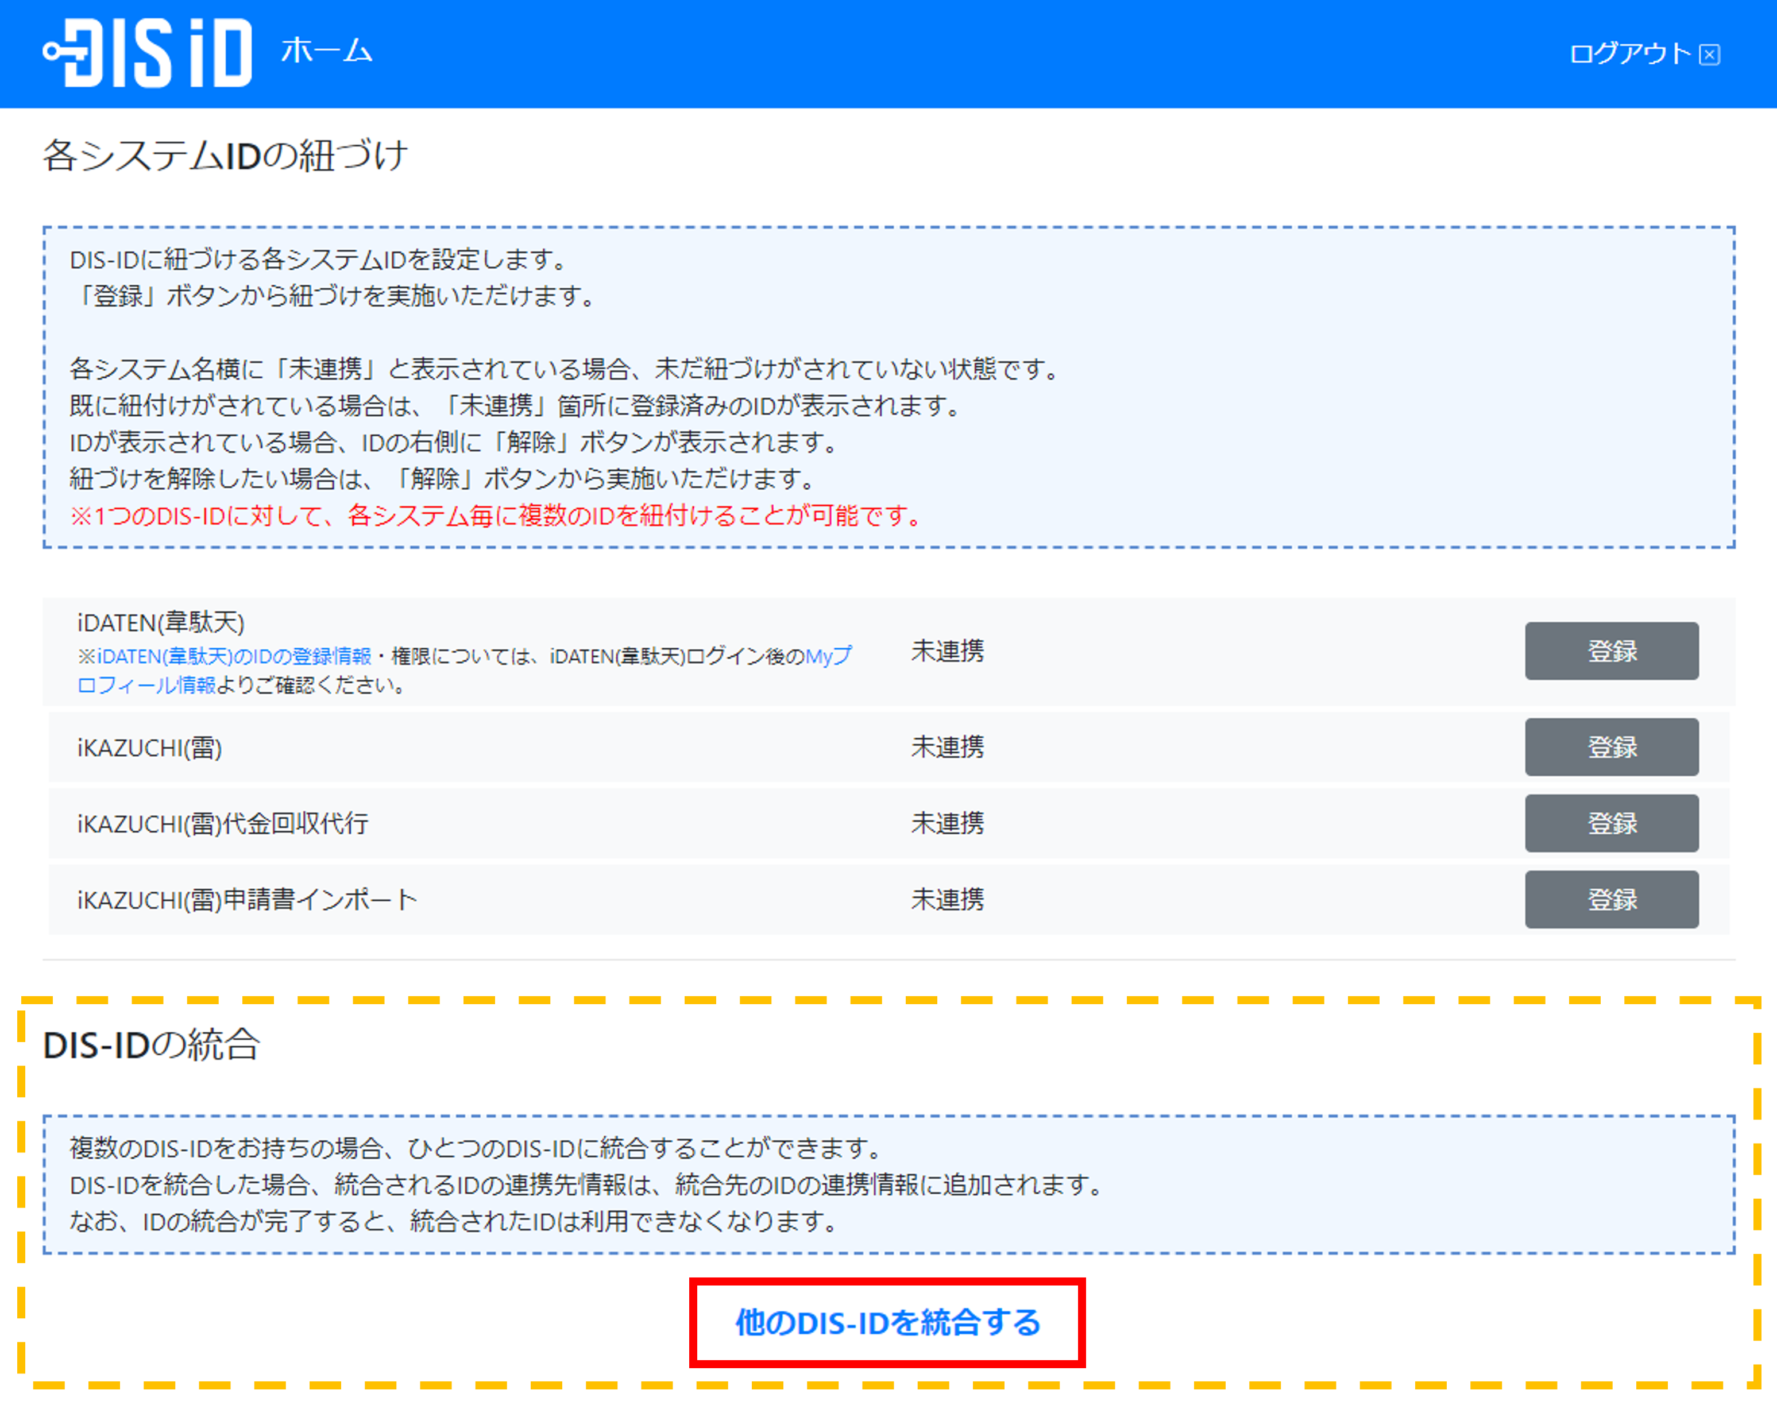Viewport: 1777px width, 1421px height.
Task: Click the DIS iD logo
Action: point(148,53)
